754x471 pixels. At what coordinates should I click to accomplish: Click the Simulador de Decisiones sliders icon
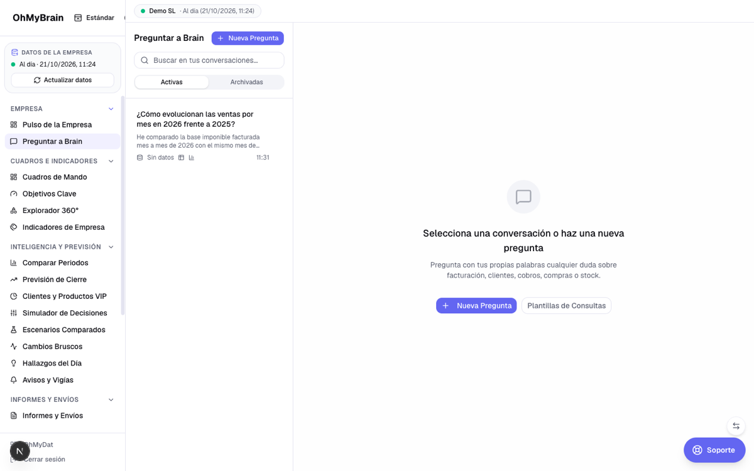14,313
